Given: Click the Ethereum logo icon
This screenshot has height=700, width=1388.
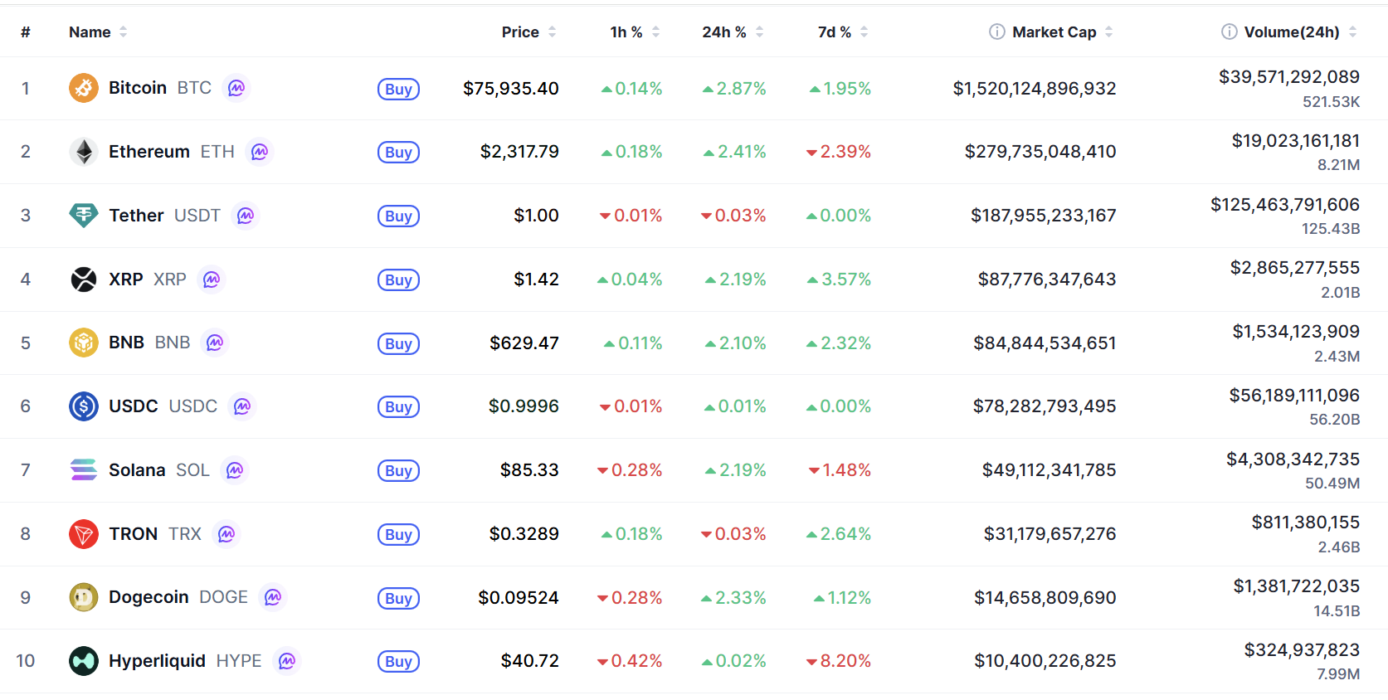Looking at the screenshot, I should (84, 152).
